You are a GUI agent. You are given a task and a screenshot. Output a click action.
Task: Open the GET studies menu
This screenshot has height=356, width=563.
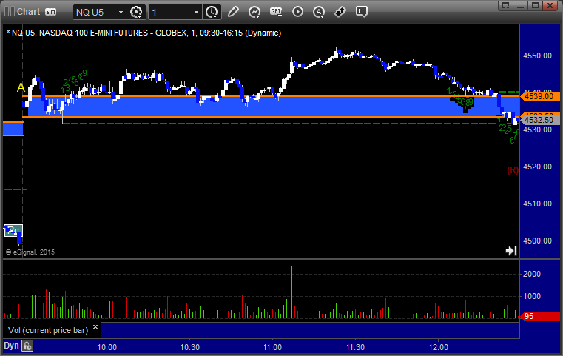[276, 12]
